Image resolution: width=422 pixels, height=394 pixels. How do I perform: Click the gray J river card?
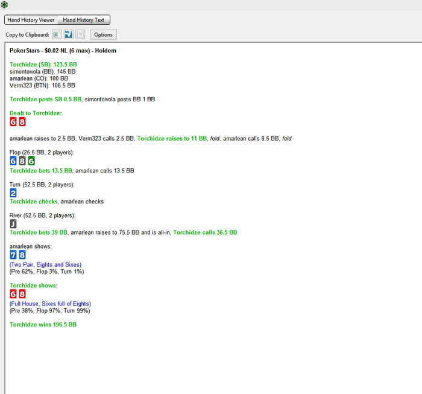pos(13,223)
